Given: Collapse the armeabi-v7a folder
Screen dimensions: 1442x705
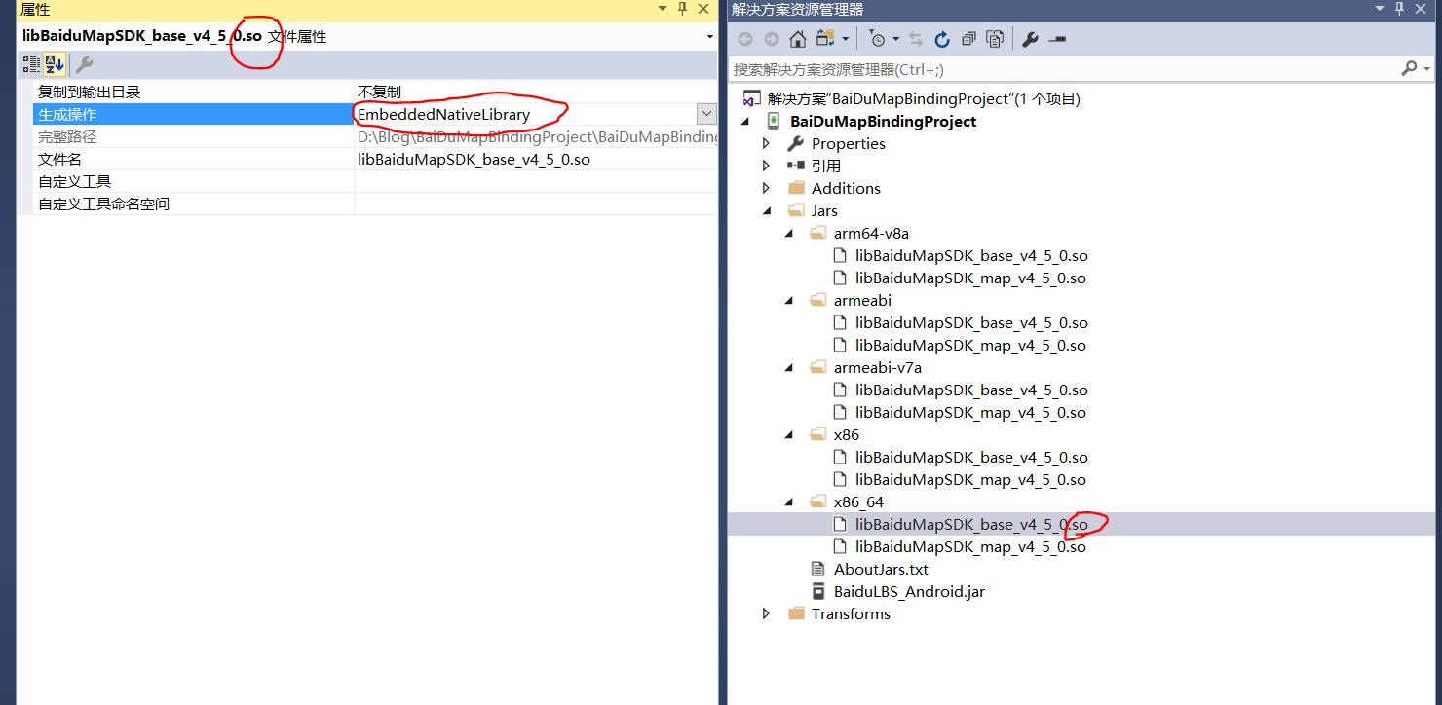Looking at the screenshot, I should pos(789,367).
